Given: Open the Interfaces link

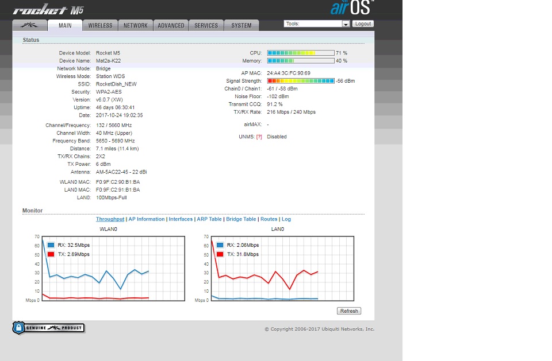Looking at the screenshot, I should (181, 219).
